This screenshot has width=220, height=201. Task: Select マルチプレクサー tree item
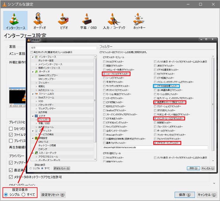point(47,109)
